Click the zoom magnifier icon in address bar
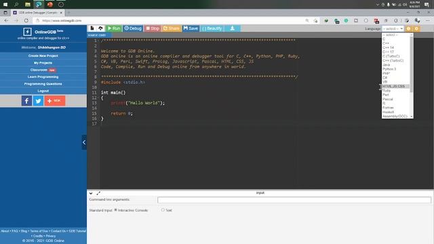Image resolution: width=434 pixels, height=244 pixels. tap(307, 20)
